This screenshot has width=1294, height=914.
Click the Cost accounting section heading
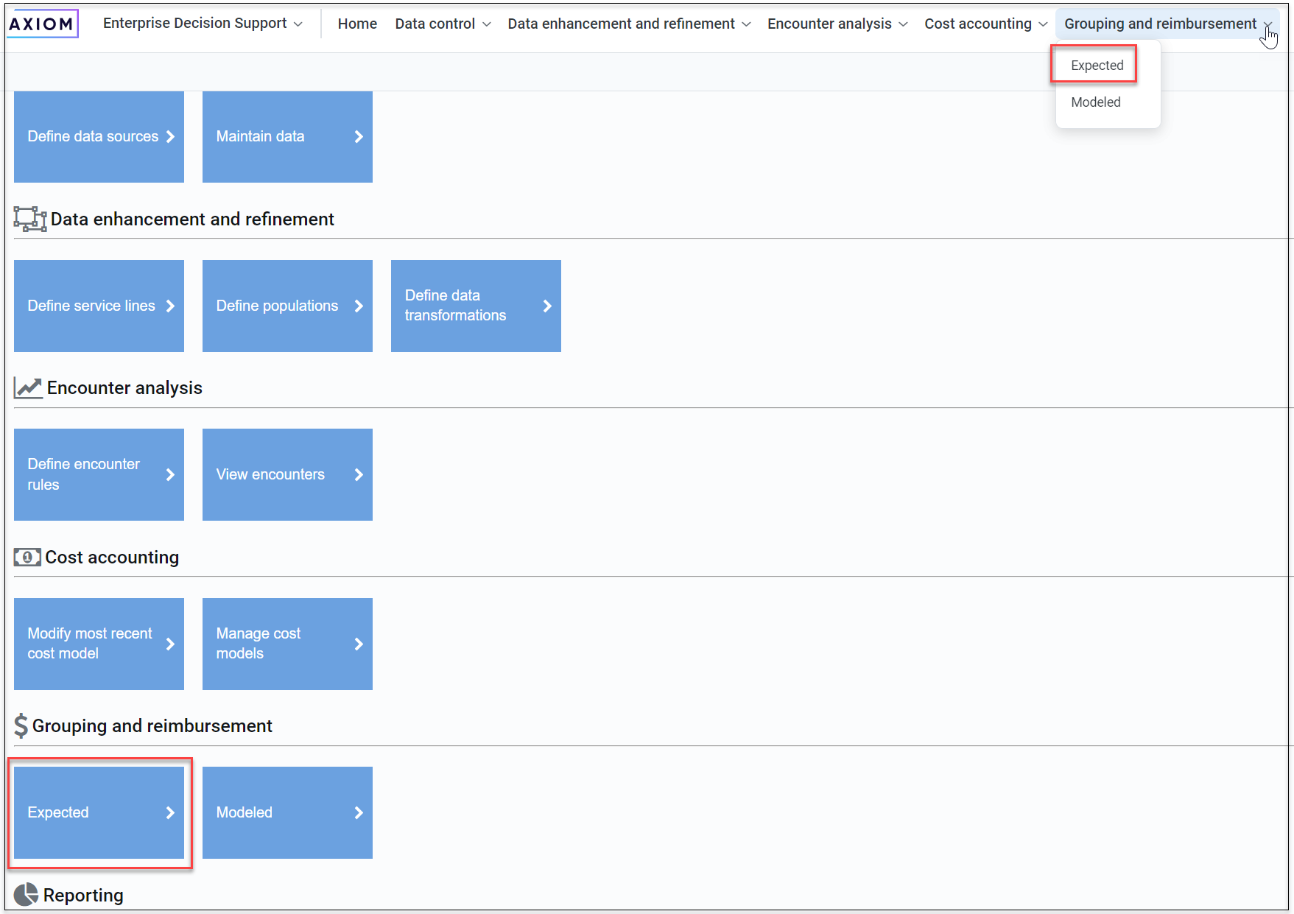pyautogui.click(x=112, y=558)
